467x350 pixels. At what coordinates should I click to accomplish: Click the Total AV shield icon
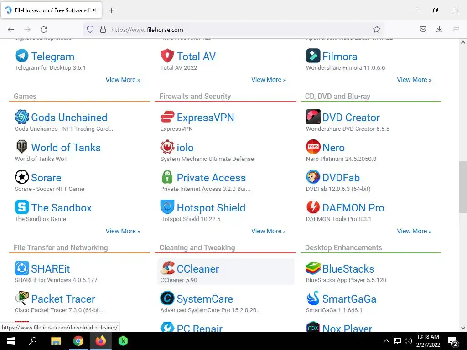pos(167,56)
